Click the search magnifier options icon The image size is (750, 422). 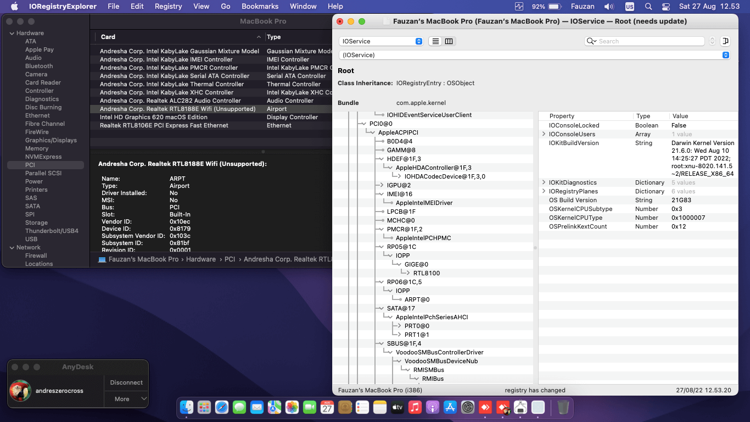(x=591, y=41)
